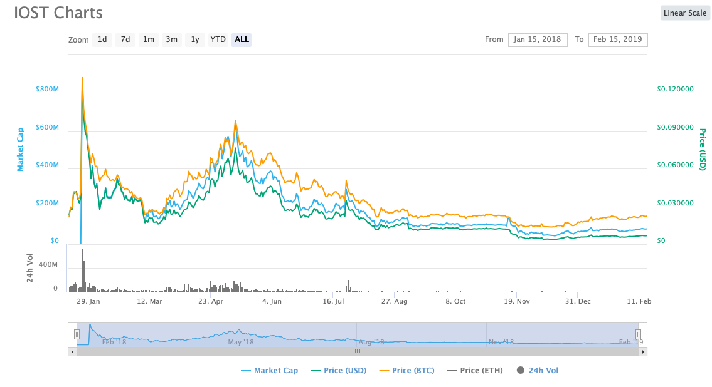Screen dimensions: 712x387
Task: Select the 1m zoom option
Action: pyautogui.click(x=149, y=39)
